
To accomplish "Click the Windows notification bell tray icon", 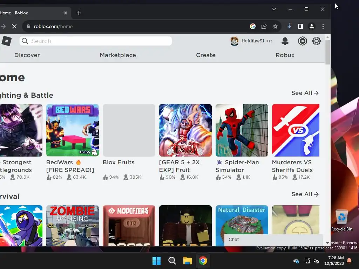I will (350, 261).
